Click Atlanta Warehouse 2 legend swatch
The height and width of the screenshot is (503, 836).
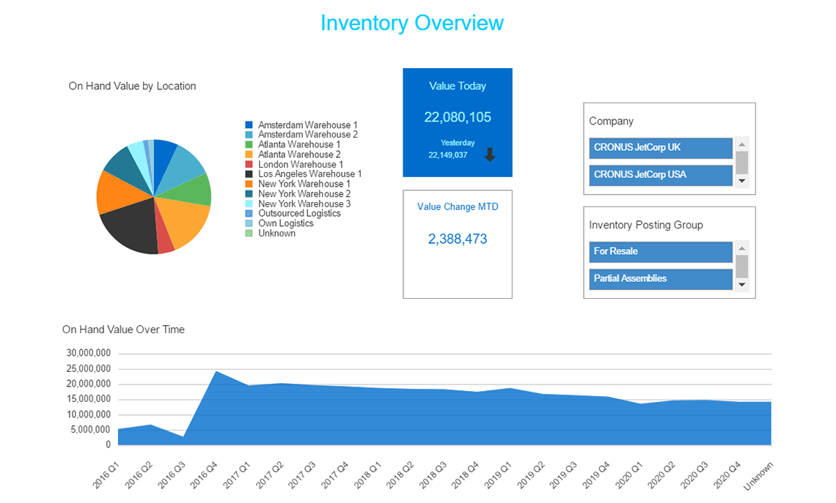(x=249, y=154)
